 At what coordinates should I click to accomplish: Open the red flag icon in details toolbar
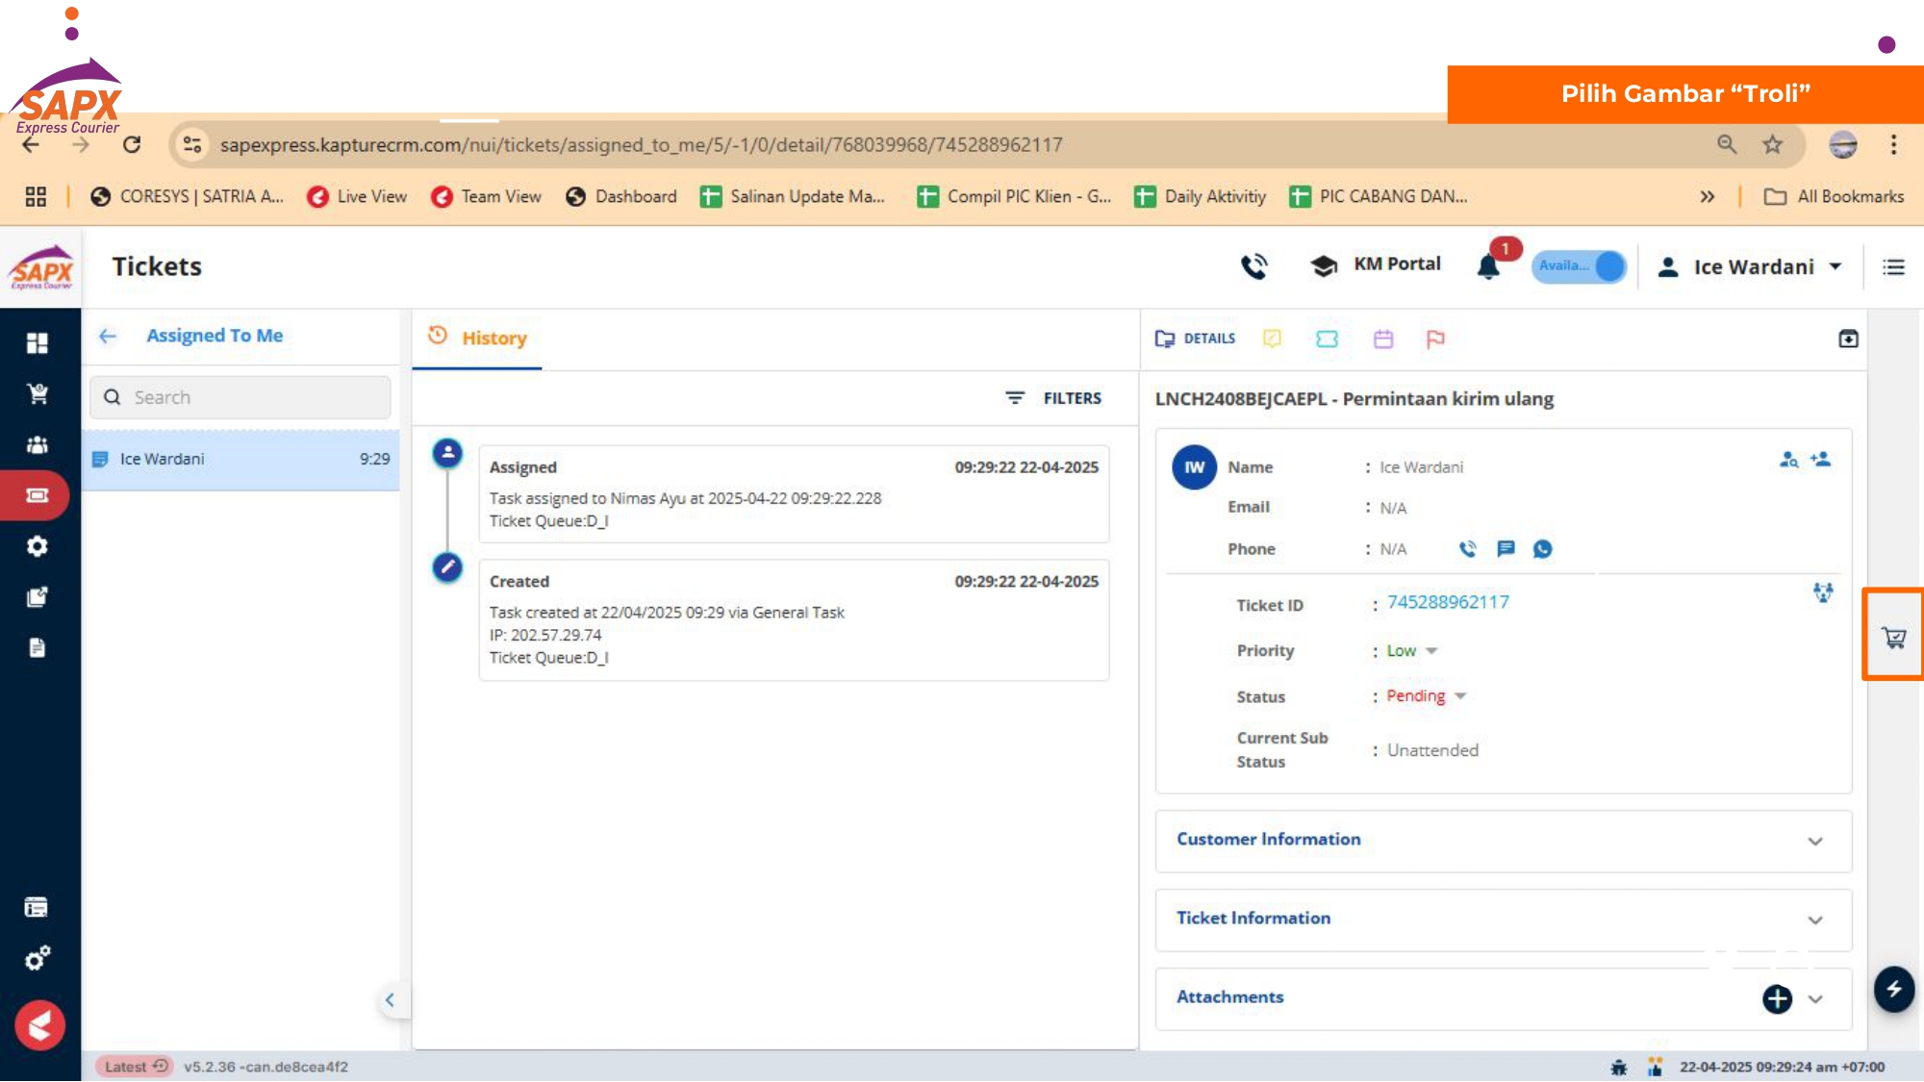pyautogui.click(x=1435, y=339)
